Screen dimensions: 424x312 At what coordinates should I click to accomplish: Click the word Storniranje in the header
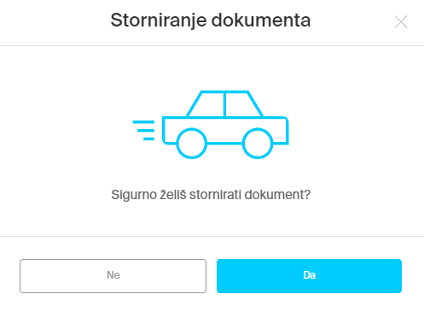(x=159, y=21)
